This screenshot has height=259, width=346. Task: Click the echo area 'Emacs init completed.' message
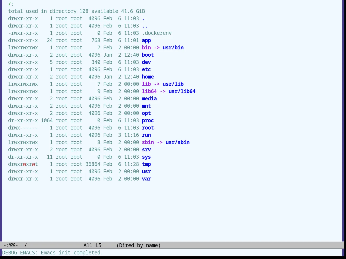tap(72, 253)
